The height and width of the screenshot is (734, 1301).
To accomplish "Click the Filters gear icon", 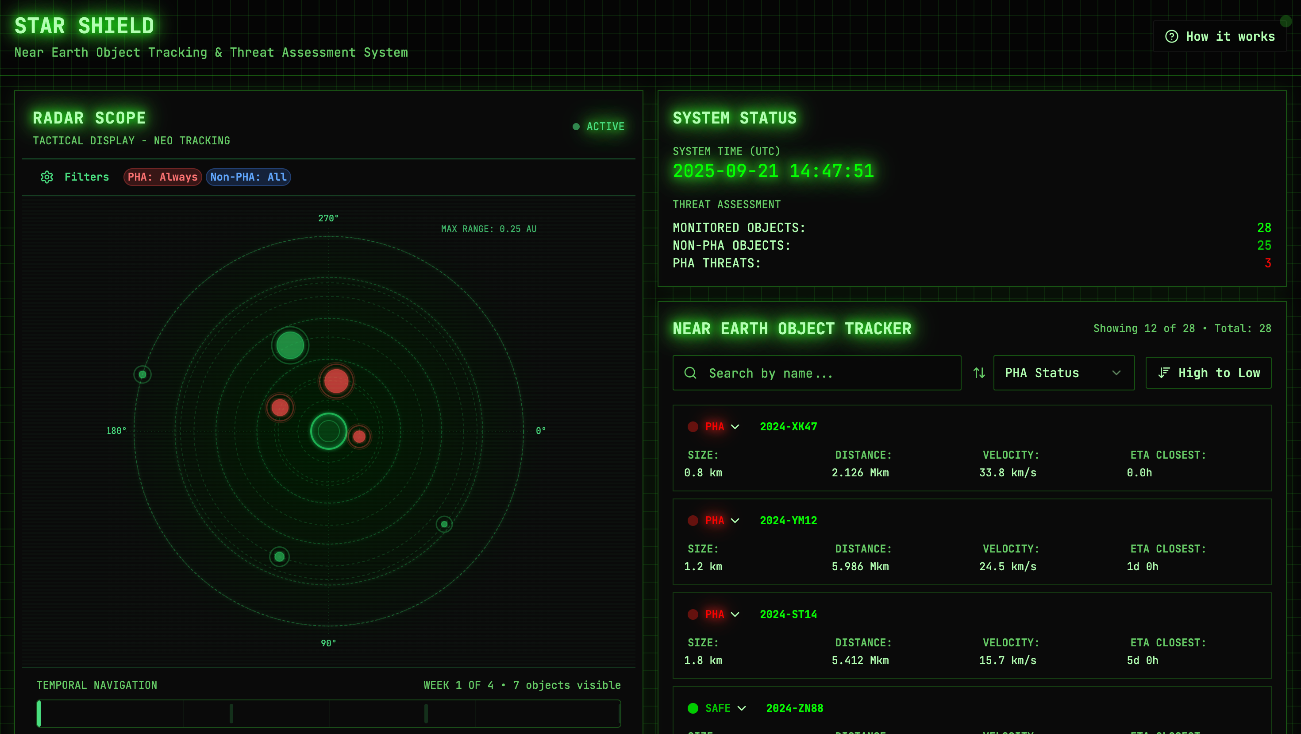I will 47,177.
